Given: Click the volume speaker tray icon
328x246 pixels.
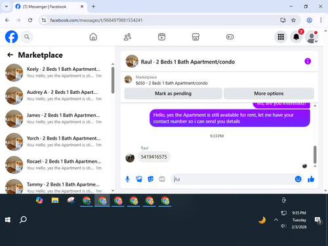Looking at the screenshot, I should 283,226.
